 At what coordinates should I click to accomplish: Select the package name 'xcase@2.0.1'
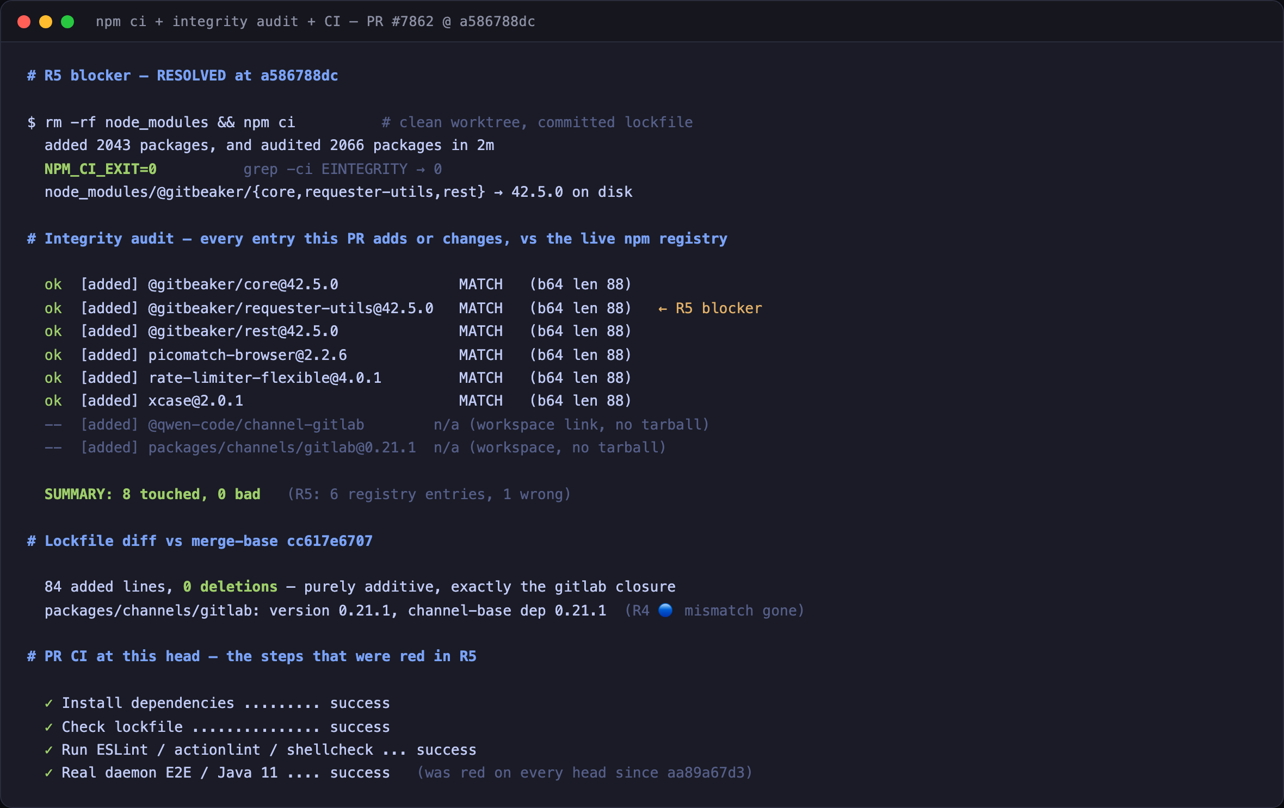(x=196, y=401)
